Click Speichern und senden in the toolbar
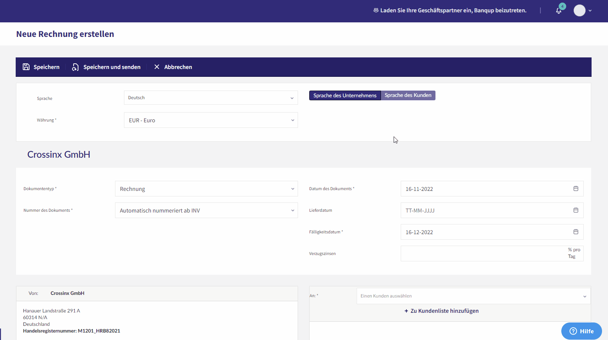Viewport: 608px width, 340px height. tap(106, 67)
